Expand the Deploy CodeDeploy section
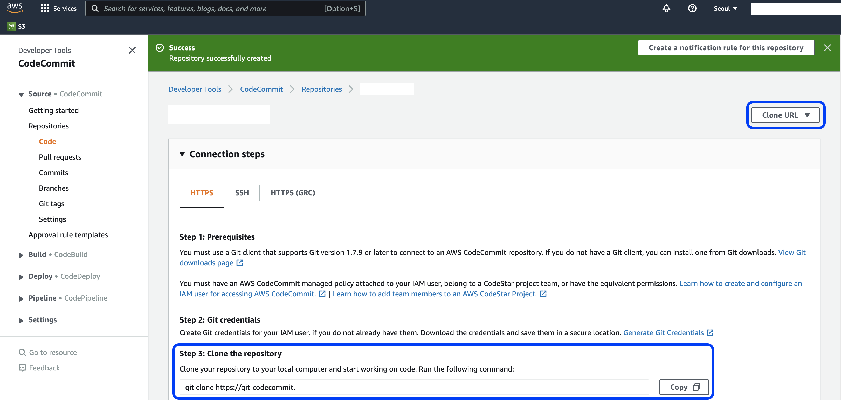841x400 pixels. pyautogui.click(x=21, y=277)
